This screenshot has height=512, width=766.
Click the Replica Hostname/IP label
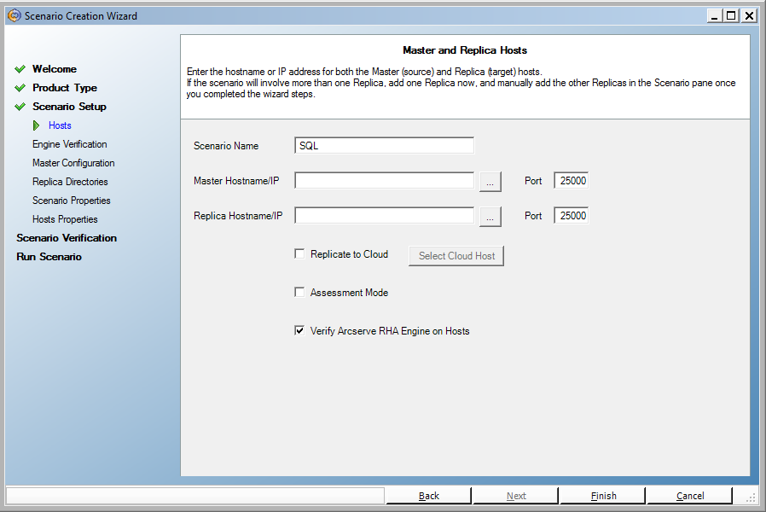click(x=238, y=216)
